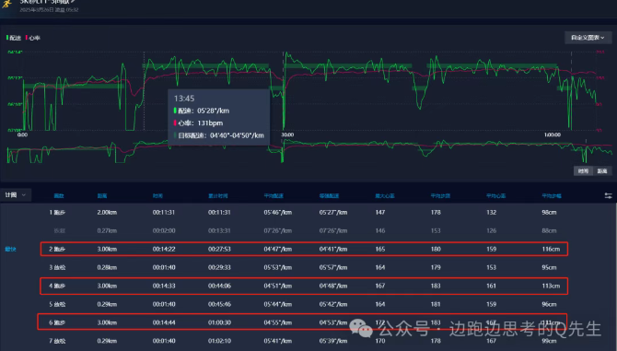Click the 00:44:06 cumulative time cell
The width and height of the screenshot is (617, 351).
coord(219,286)
